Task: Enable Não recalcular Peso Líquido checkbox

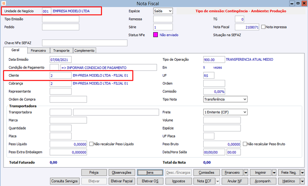Action: pyautogui.click(x=91, y=144)
